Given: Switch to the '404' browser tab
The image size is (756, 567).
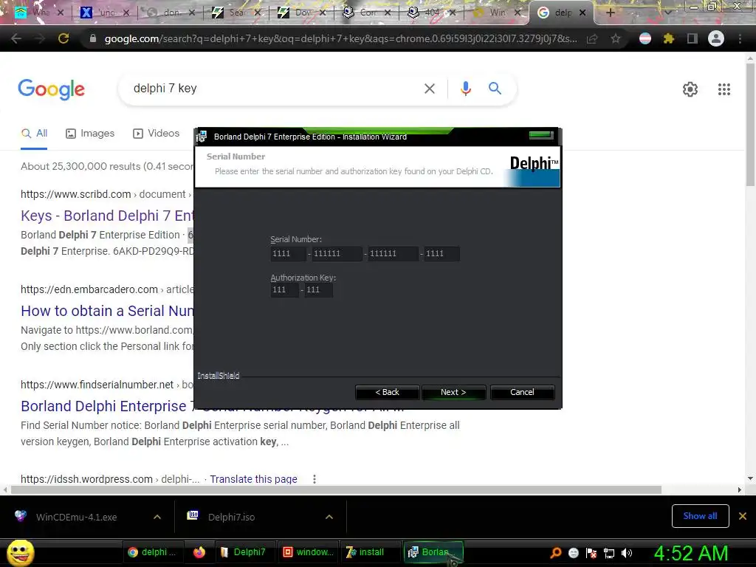Looking at the screenshot, I should (431, 13).
